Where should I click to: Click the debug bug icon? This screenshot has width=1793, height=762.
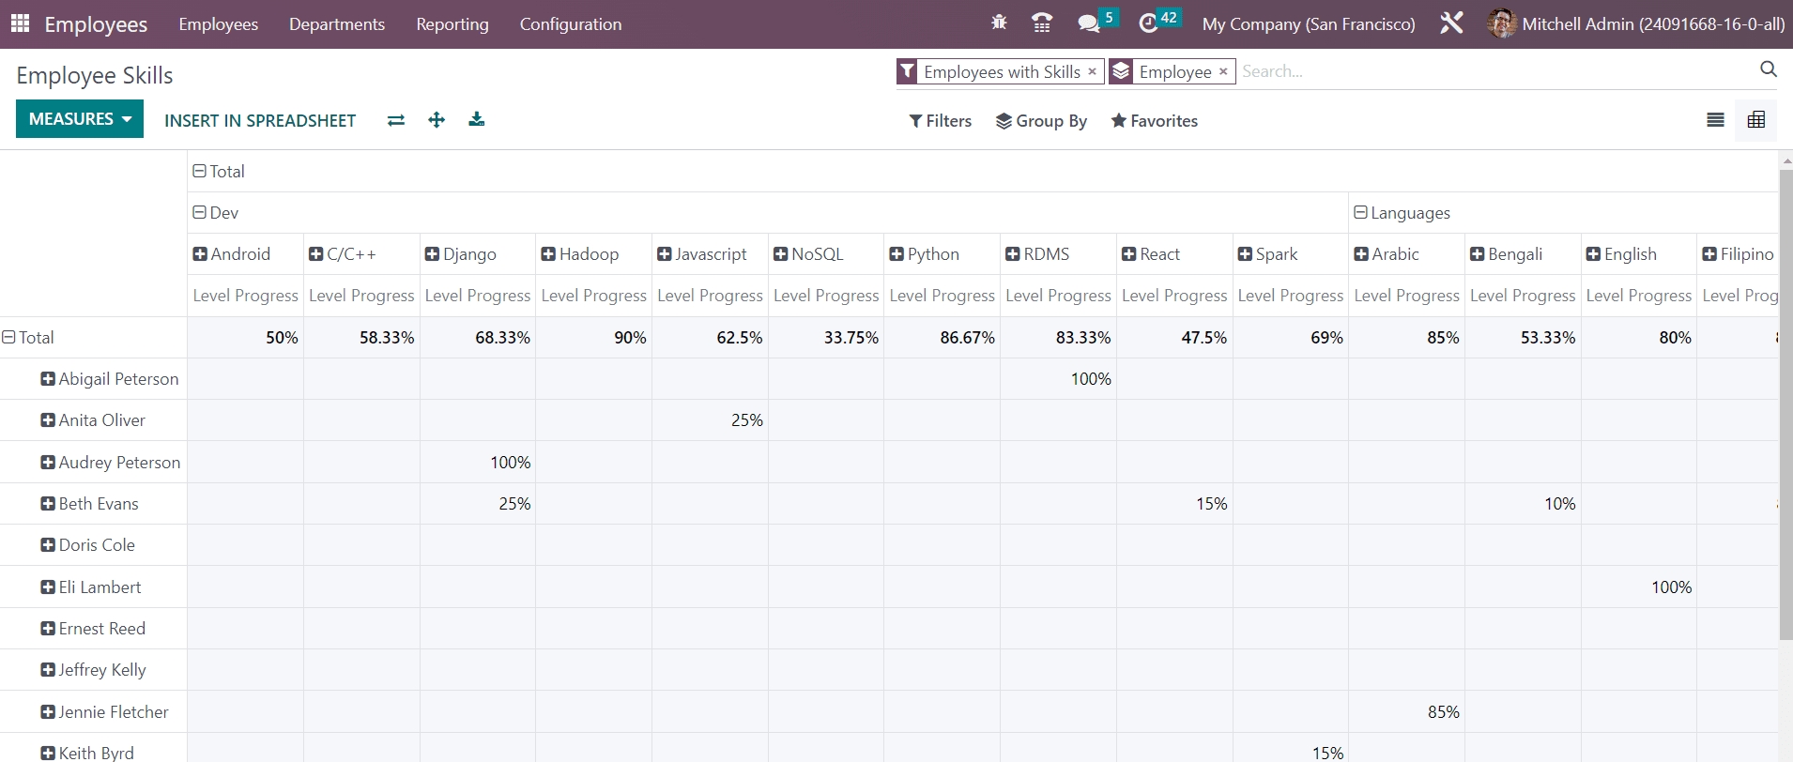coord(999,23)
